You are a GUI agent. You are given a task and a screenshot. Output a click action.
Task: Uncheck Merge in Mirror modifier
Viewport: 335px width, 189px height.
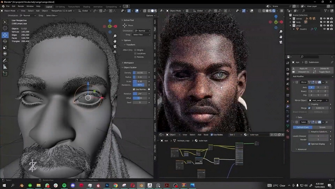pos(309,108)
